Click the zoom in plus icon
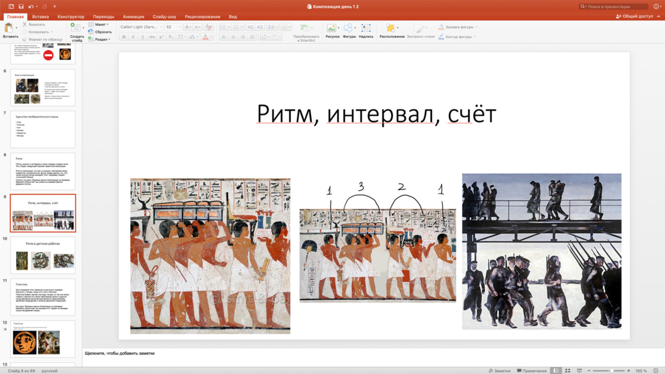 [629, 371]
